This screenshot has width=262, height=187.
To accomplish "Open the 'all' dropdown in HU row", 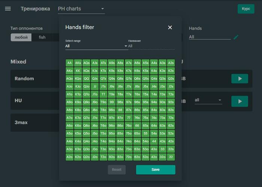I will [x=208, y=100].
